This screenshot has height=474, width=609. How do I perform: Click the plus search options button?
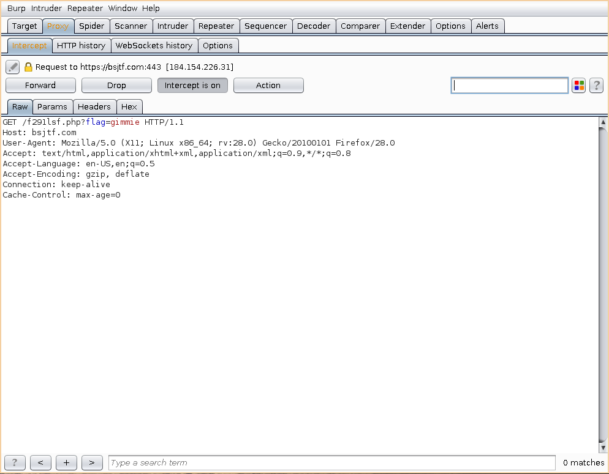point(66,462)
